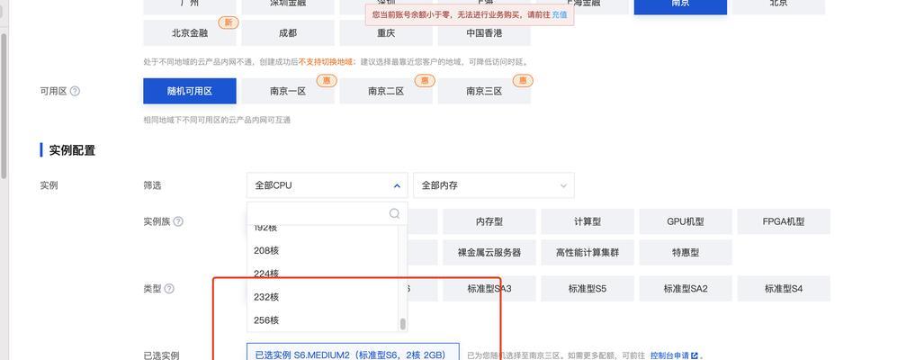Click the page's left vertical scrollbar

click(4, 106)
